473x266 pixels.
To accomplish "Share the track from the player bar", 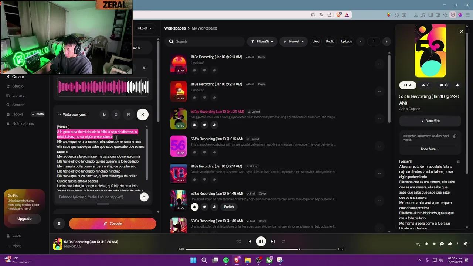I will coord(450,244).
